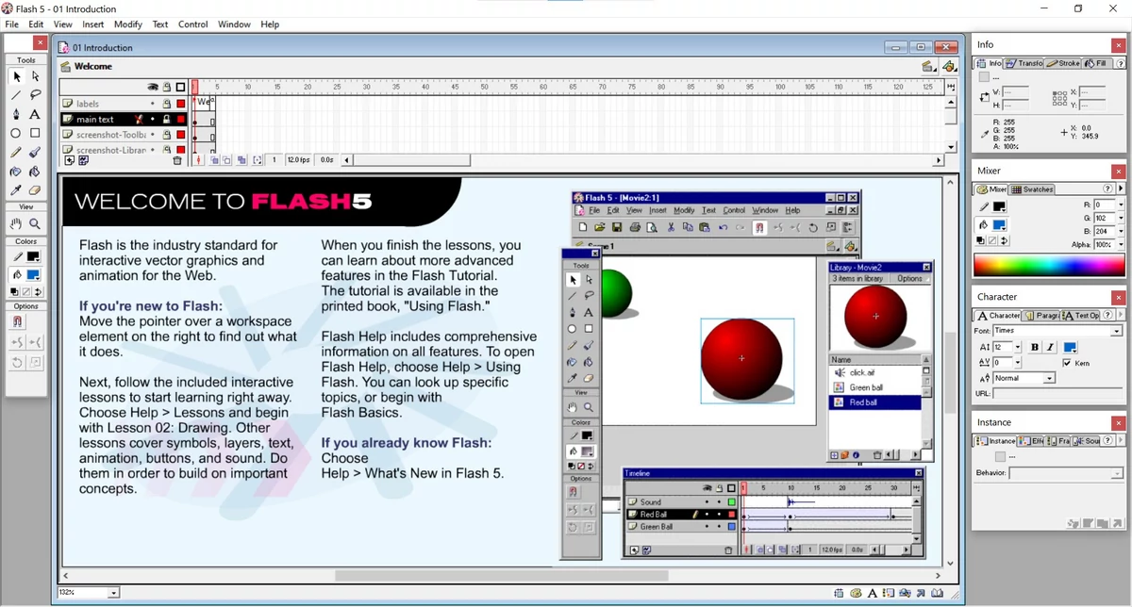The image size is (1132, 607).
Task: Toggle visibility dot of main text layer
Action: 154,120
